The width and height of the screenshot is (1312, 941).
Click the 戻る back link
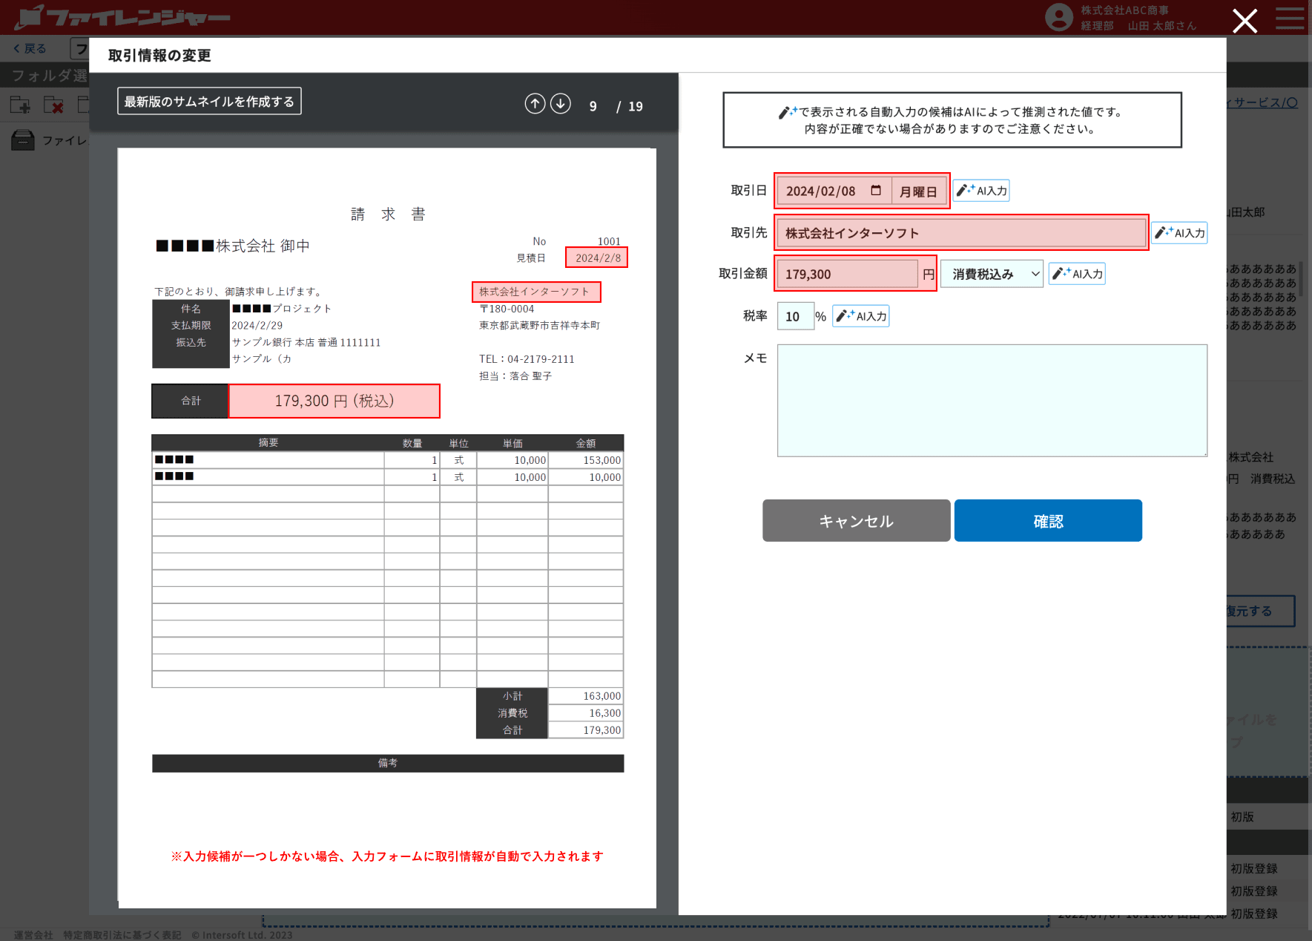(30, 48)
